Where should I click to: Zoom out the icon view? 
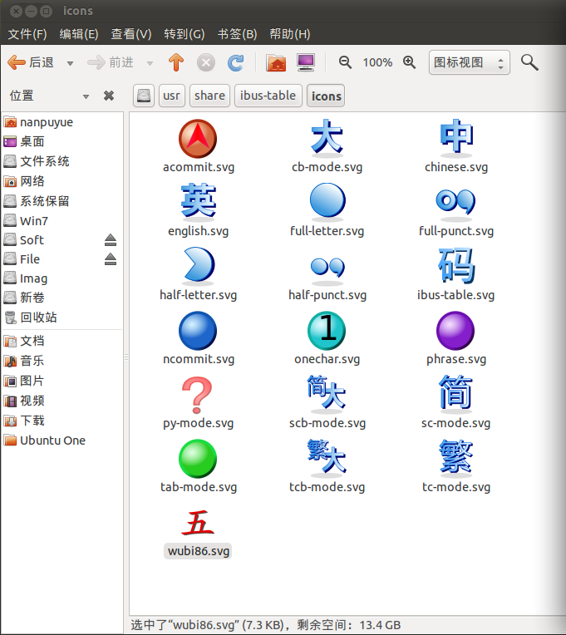[345, 62]
